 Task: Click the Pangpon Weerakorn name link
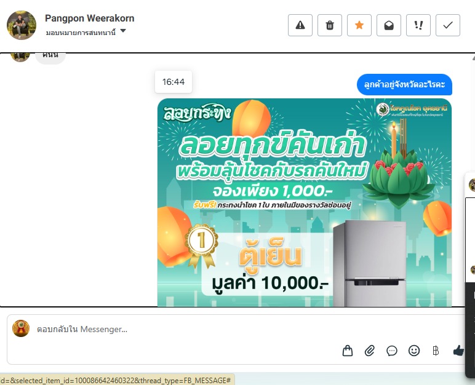[90, 18]
